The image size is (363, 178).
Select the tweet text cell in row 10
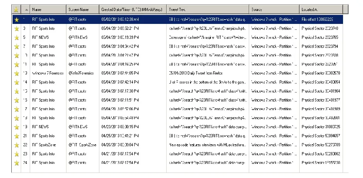[x=208, y=55]
